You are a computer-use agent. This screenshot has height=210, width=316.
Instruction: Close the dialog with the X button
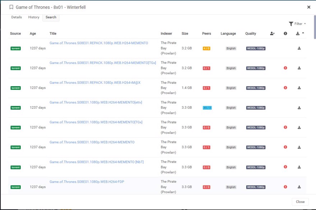click(x=308, y=7)
